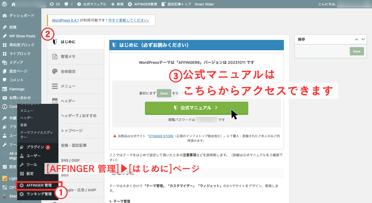This screenshot has width=372, height=203.
Task: Click the 外観 paintbrush icon in the sidebar
Action: click(x=5, y=118)
